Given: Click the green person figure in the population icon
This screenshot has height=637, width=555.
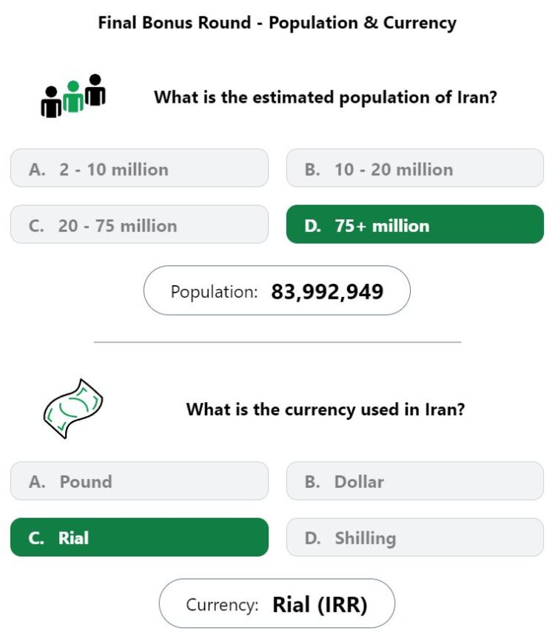Looking at the screenshot, I should [73, 96].
